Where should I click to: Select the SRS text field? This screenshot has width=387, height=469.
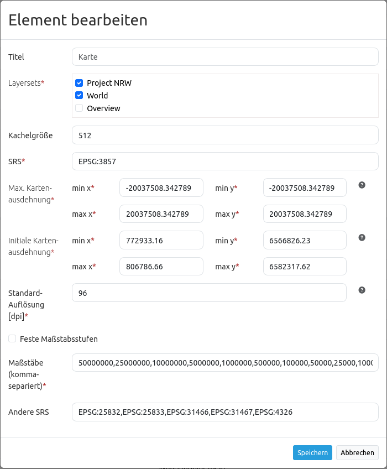225,161
